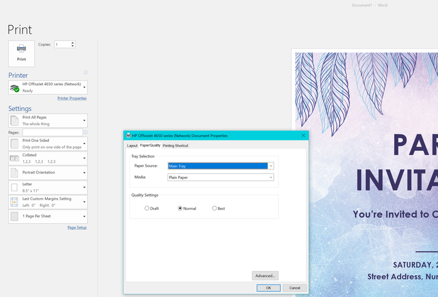The width and height of the screenshot is (438, 297).
Task: Click the 1 Page Per Sheet icon
Action: click(x=15, y=216)
